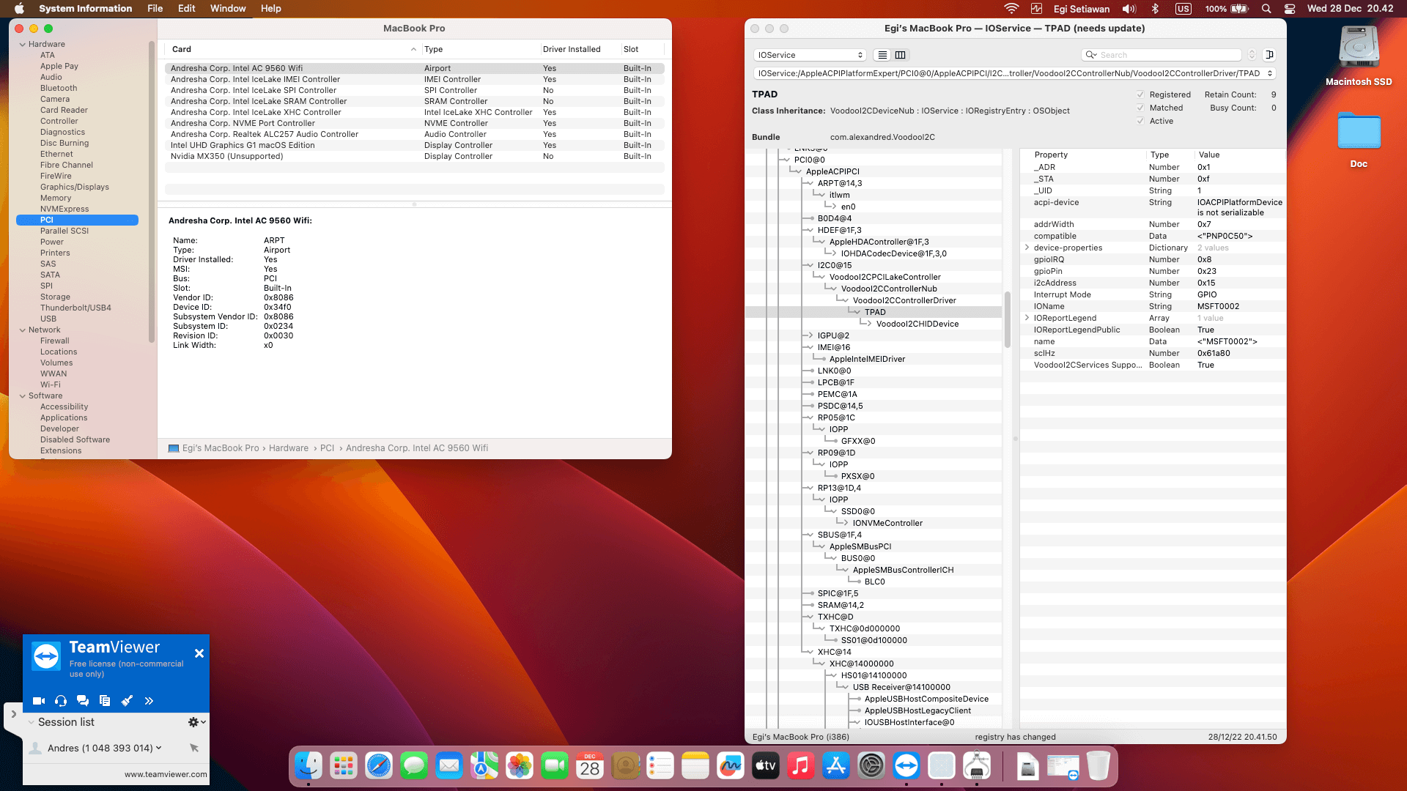1407x791 pixels.
Task: Collapse the Hardware section in sidebar
Action: 23,44
